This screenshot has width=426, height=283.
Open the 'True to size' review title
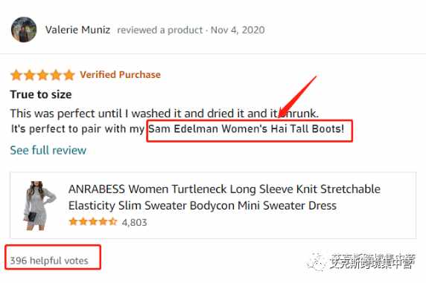tap(41, 94)
